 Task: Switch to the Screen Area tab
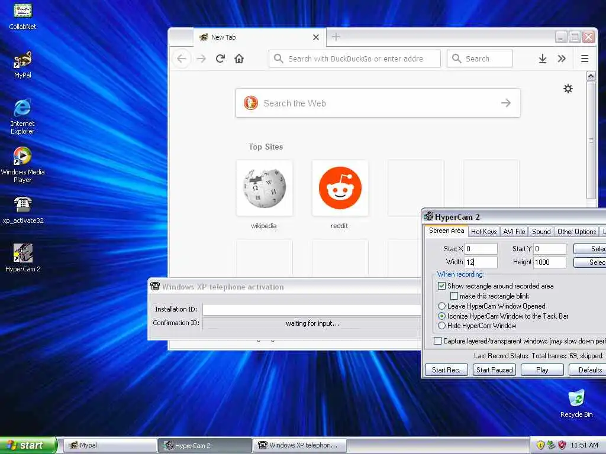[x=446, y=231]
